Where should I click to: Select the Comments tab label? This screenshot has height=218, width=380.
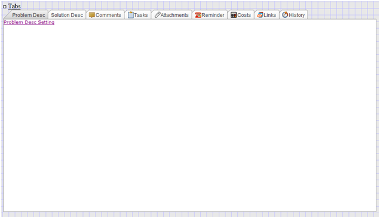(x=108, y=15)
